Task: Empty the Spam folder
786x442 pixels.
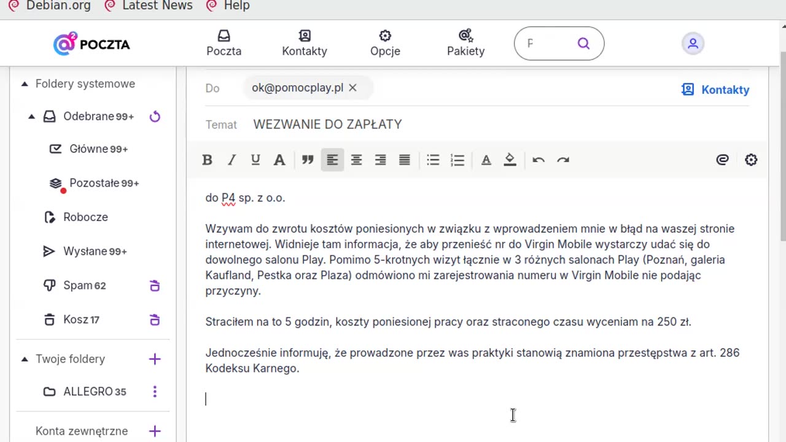Action: [x=155, y=285]
